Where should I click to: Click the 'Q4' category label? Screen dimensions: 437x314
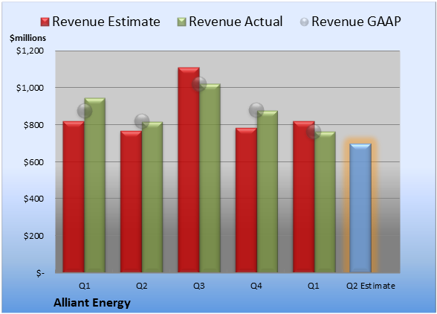pos(256,286)
